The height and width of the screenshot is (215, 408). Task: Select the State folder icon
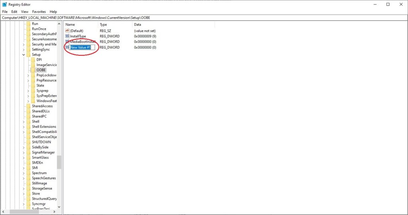pos(33,86)
